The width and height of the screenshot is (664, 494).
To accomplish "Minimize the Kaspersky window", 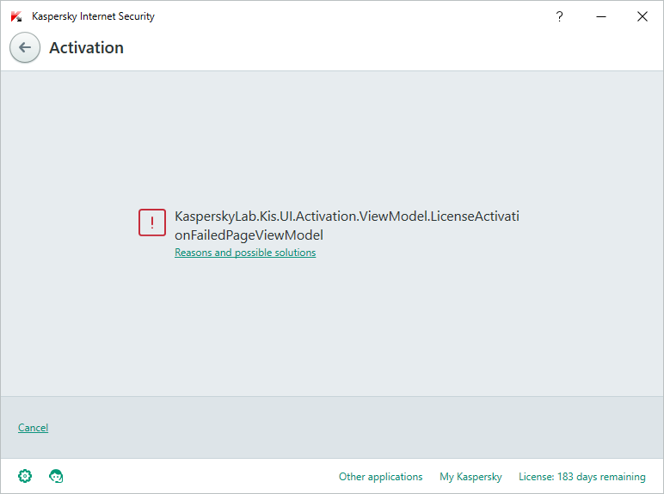I will pos(601,16).
